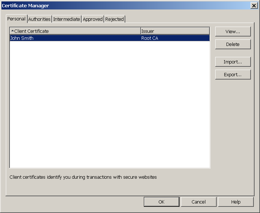The width and height of the screenshot is (260, 213).
Task: Click the Root CA issuer cell
Action: point(150,38)
